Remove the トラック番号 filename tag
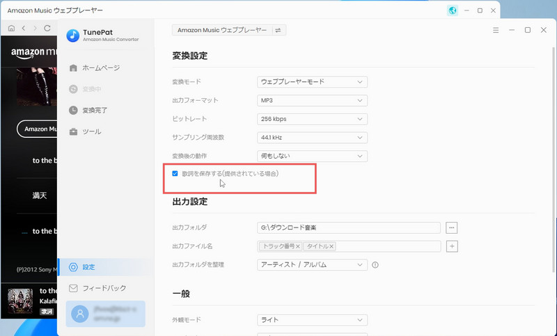Screen dimensions: 557x336 (298, 246)
